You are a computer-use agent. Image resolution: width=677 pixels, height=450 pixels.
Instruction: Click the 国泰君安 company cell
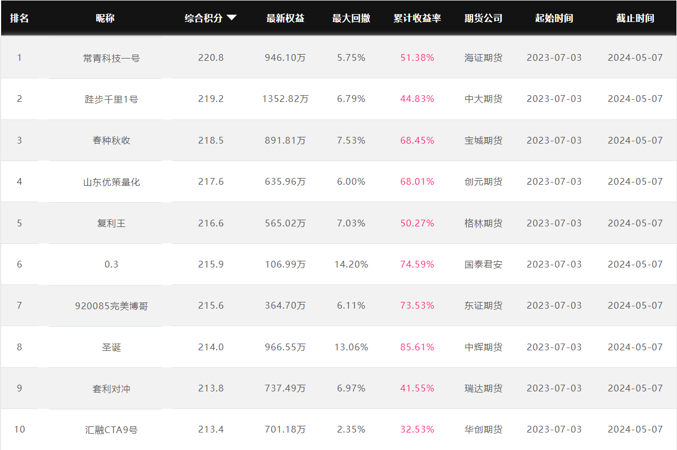coord(483,264)
